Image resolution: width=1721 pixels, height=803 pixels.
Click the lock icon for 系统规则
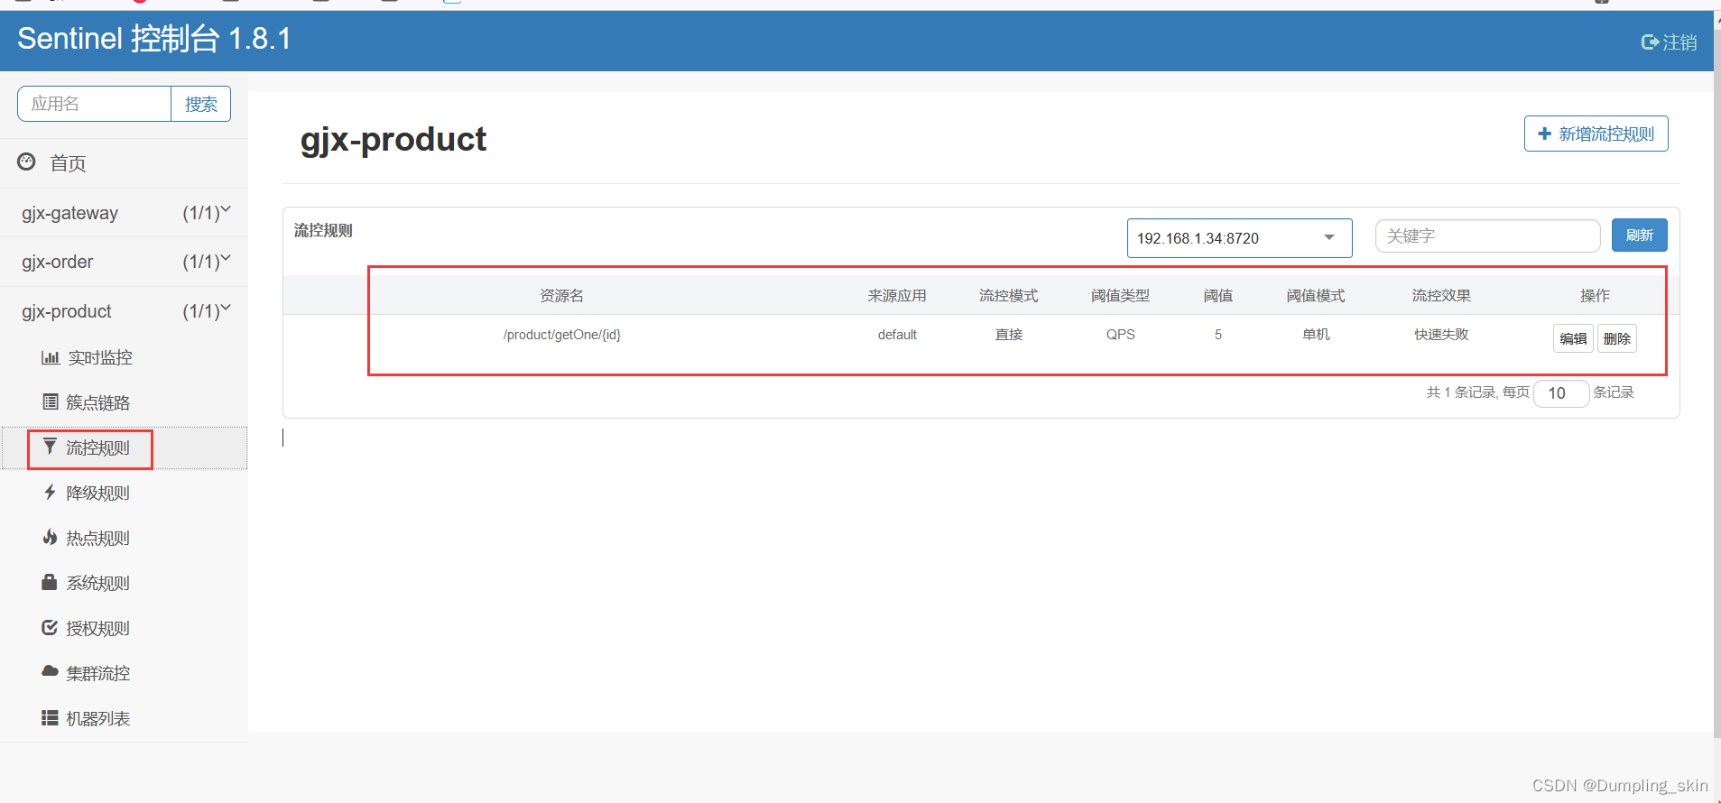click(x=50, y=582)
